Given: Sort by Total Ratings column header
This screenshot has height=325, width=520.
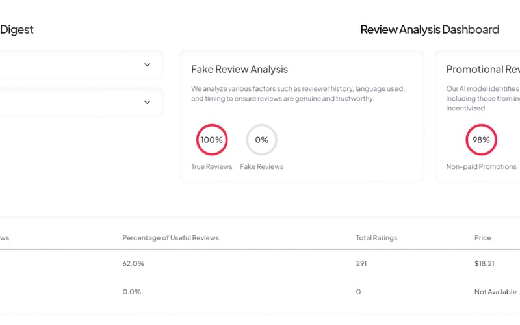Looking at the screenshot, I should click(376, 238).
